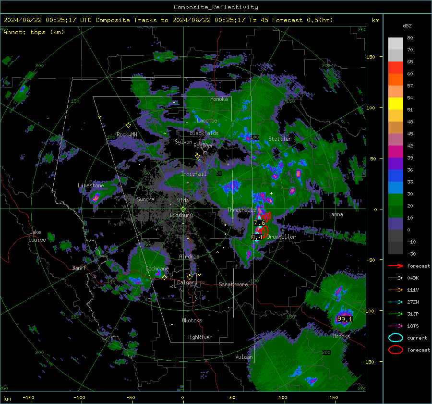Click the white 65-70 dBZ color swatch
The image size is (432, 404).
396,55
